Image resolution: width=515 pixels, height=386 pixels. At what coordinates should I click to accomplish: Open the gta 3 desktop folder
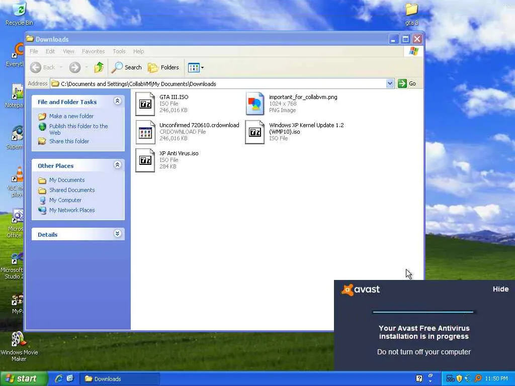[x=411, y=14]
